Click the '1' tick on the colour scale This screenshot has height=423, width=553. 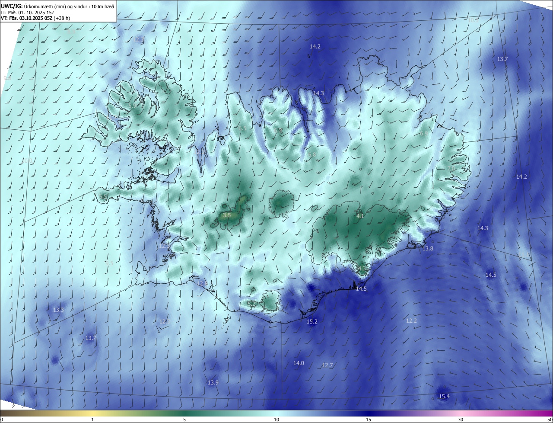click(x=92, y=420)
